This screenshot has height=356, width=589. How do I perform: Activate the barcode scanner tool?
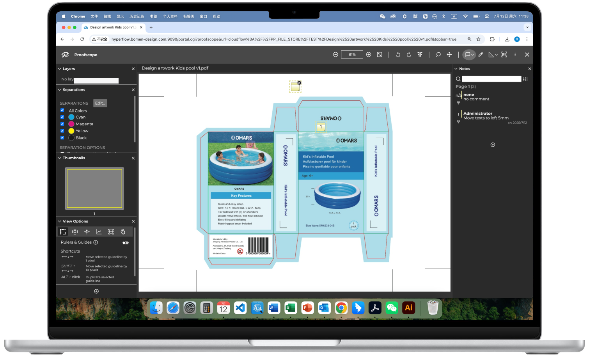pyautogui.click(x=504, y=55)
